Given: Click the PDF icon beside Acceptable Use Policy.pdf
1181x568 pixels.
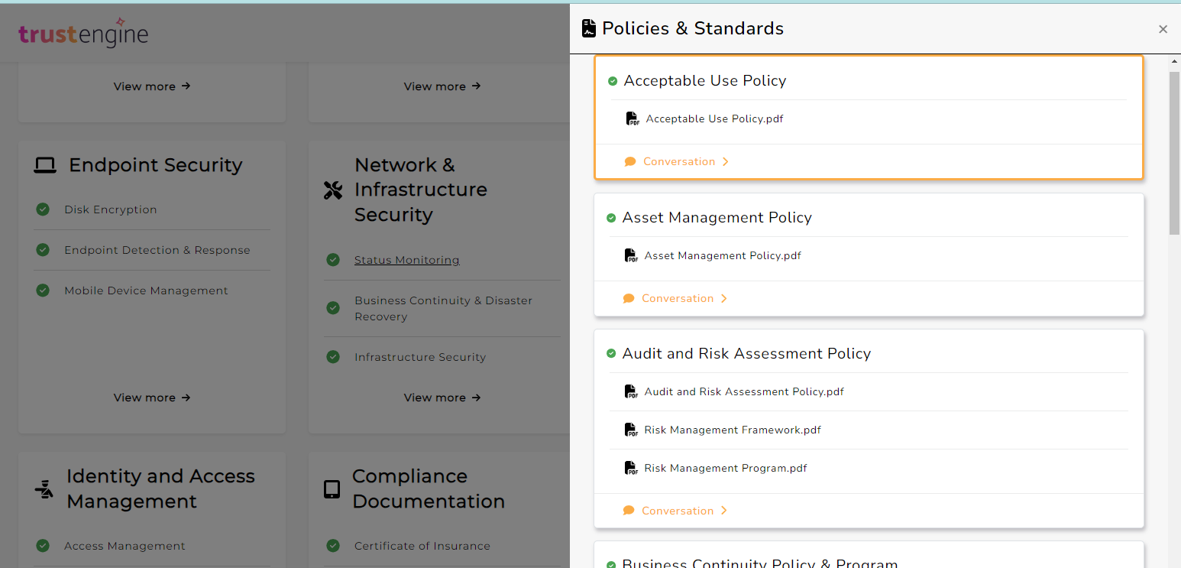Looking at the screenshot, I should (x=633, y=118).
